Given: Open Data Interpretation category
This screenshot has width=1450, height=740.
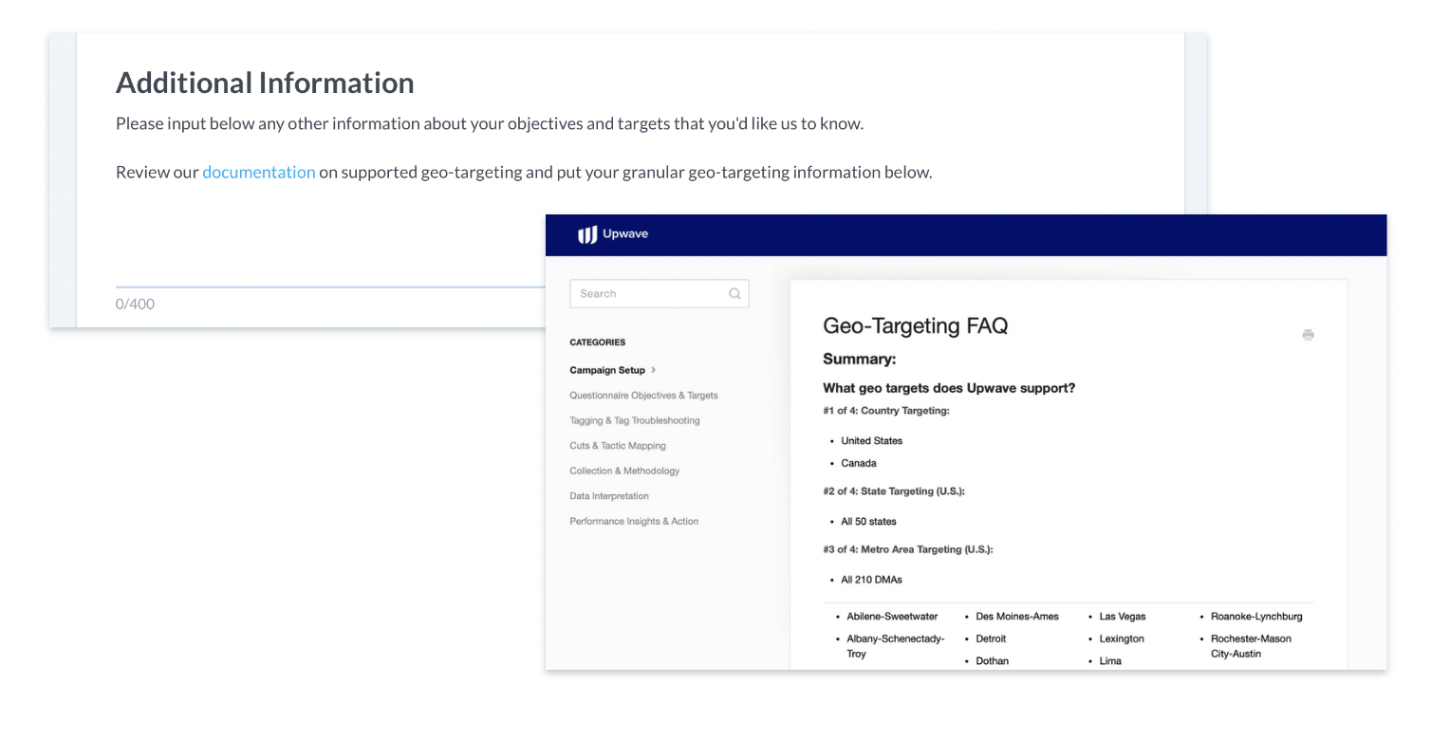Looking at the screenshot, I should pyautogui.click(x=609, y=496).
